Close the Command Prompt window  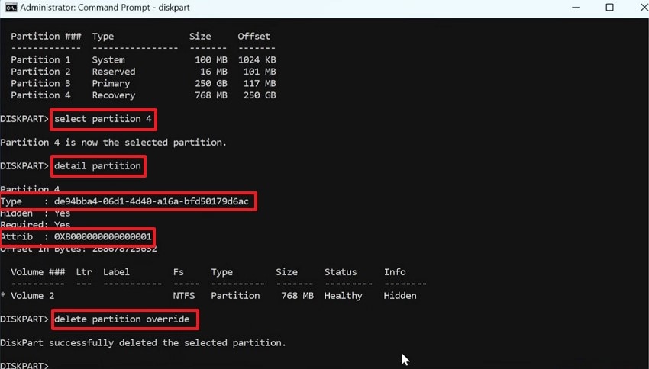644,8
